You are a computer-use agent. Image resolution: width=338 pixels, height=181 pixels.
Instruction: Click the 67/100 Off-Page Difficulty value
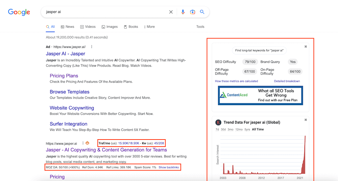pyautogui.click(x=250, y=71)
